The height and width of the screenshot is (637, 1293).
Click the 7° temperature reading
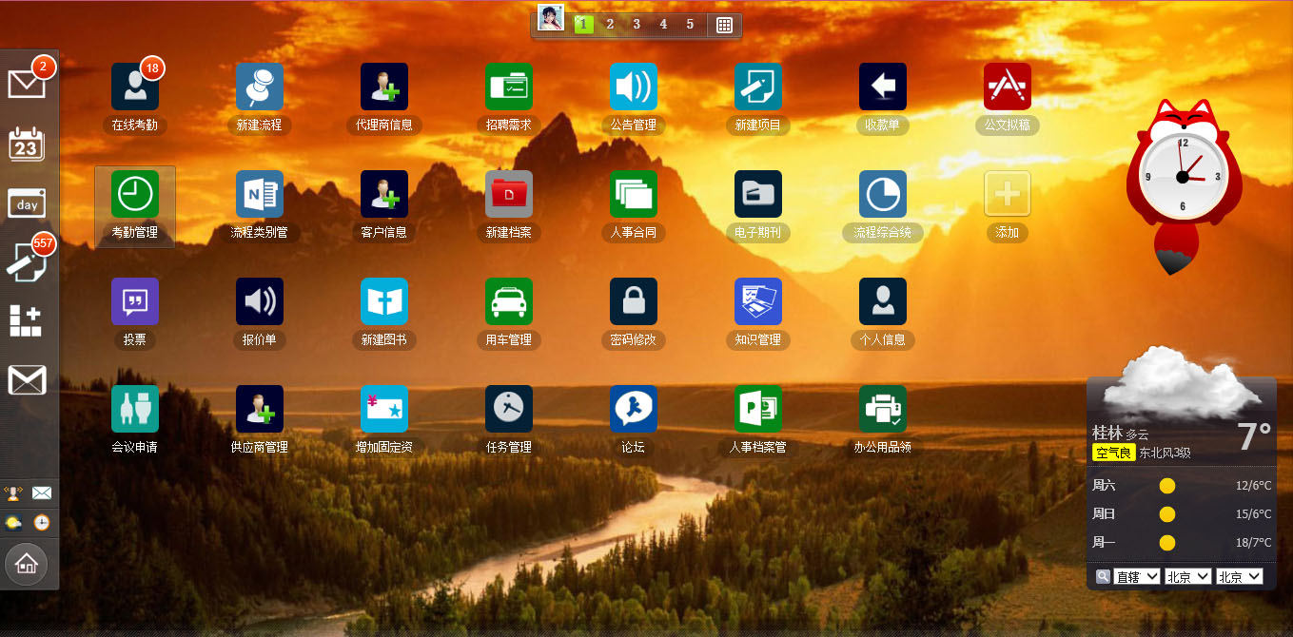(x=1254, y=436)
